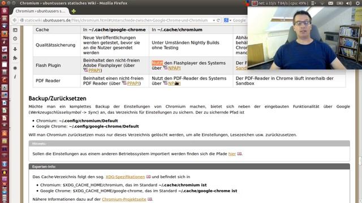Go back with the browser back arrow
362x203 pixels.
15,20
